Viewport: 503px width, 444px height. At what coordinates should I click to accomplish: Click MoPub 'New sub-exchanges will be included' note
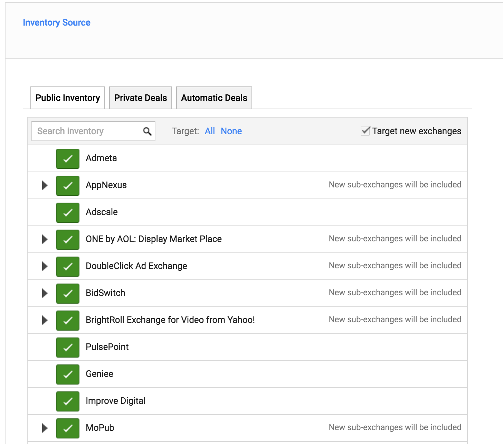[395, 427]
